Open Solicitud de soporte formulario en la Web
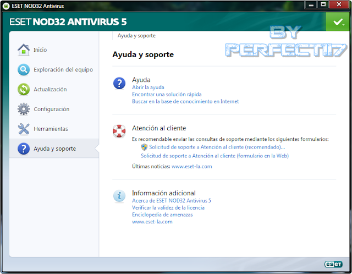 pos(215,156)
